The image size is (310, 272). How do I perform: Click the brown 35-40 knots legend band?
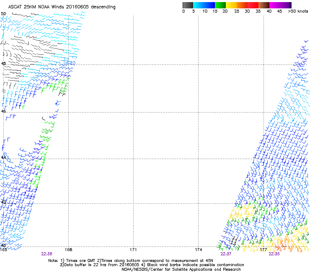264,5
